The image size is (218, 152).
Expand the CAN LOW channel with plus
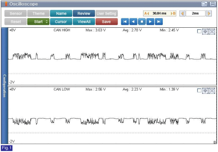(x=205, y=91)
